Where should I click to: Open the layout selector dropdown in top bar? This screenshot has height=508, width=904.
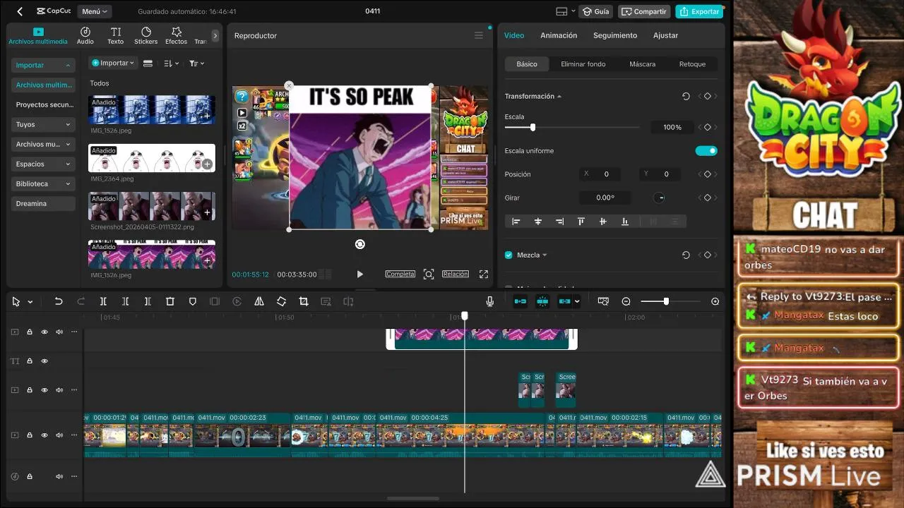(x=565, y=11)
